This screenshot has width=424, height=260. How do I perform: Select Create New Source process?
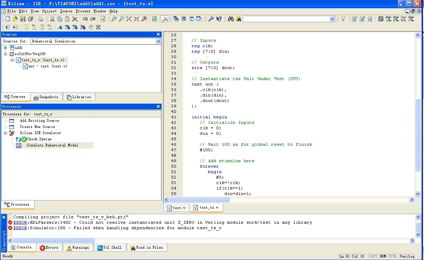pyautogui.click(x=37, y=127)
